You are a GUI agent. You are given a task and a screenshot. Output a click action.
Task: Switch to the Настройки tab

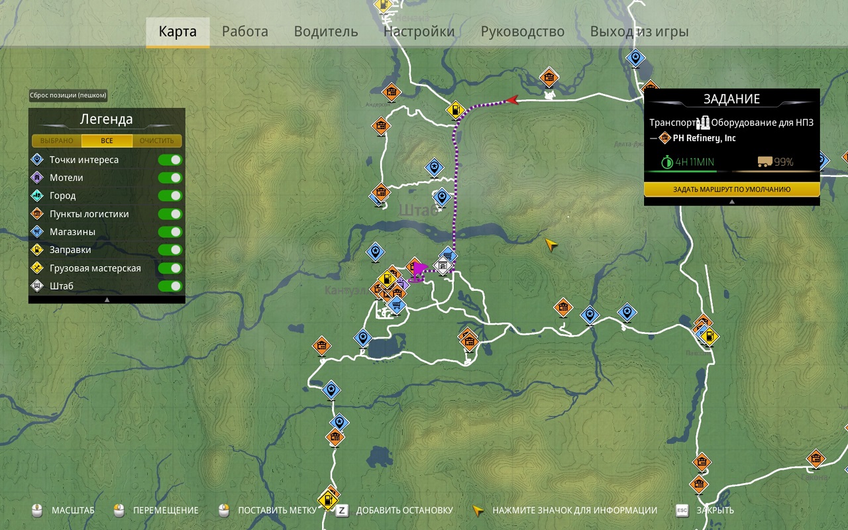pyautogui.click(x=419, y=32)
